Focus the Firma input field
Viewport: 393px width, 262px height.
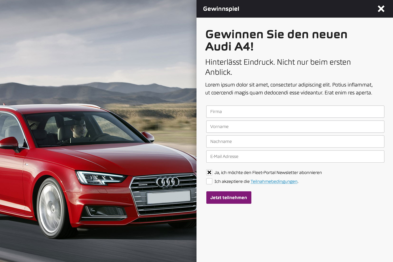[x=295, y=112]
